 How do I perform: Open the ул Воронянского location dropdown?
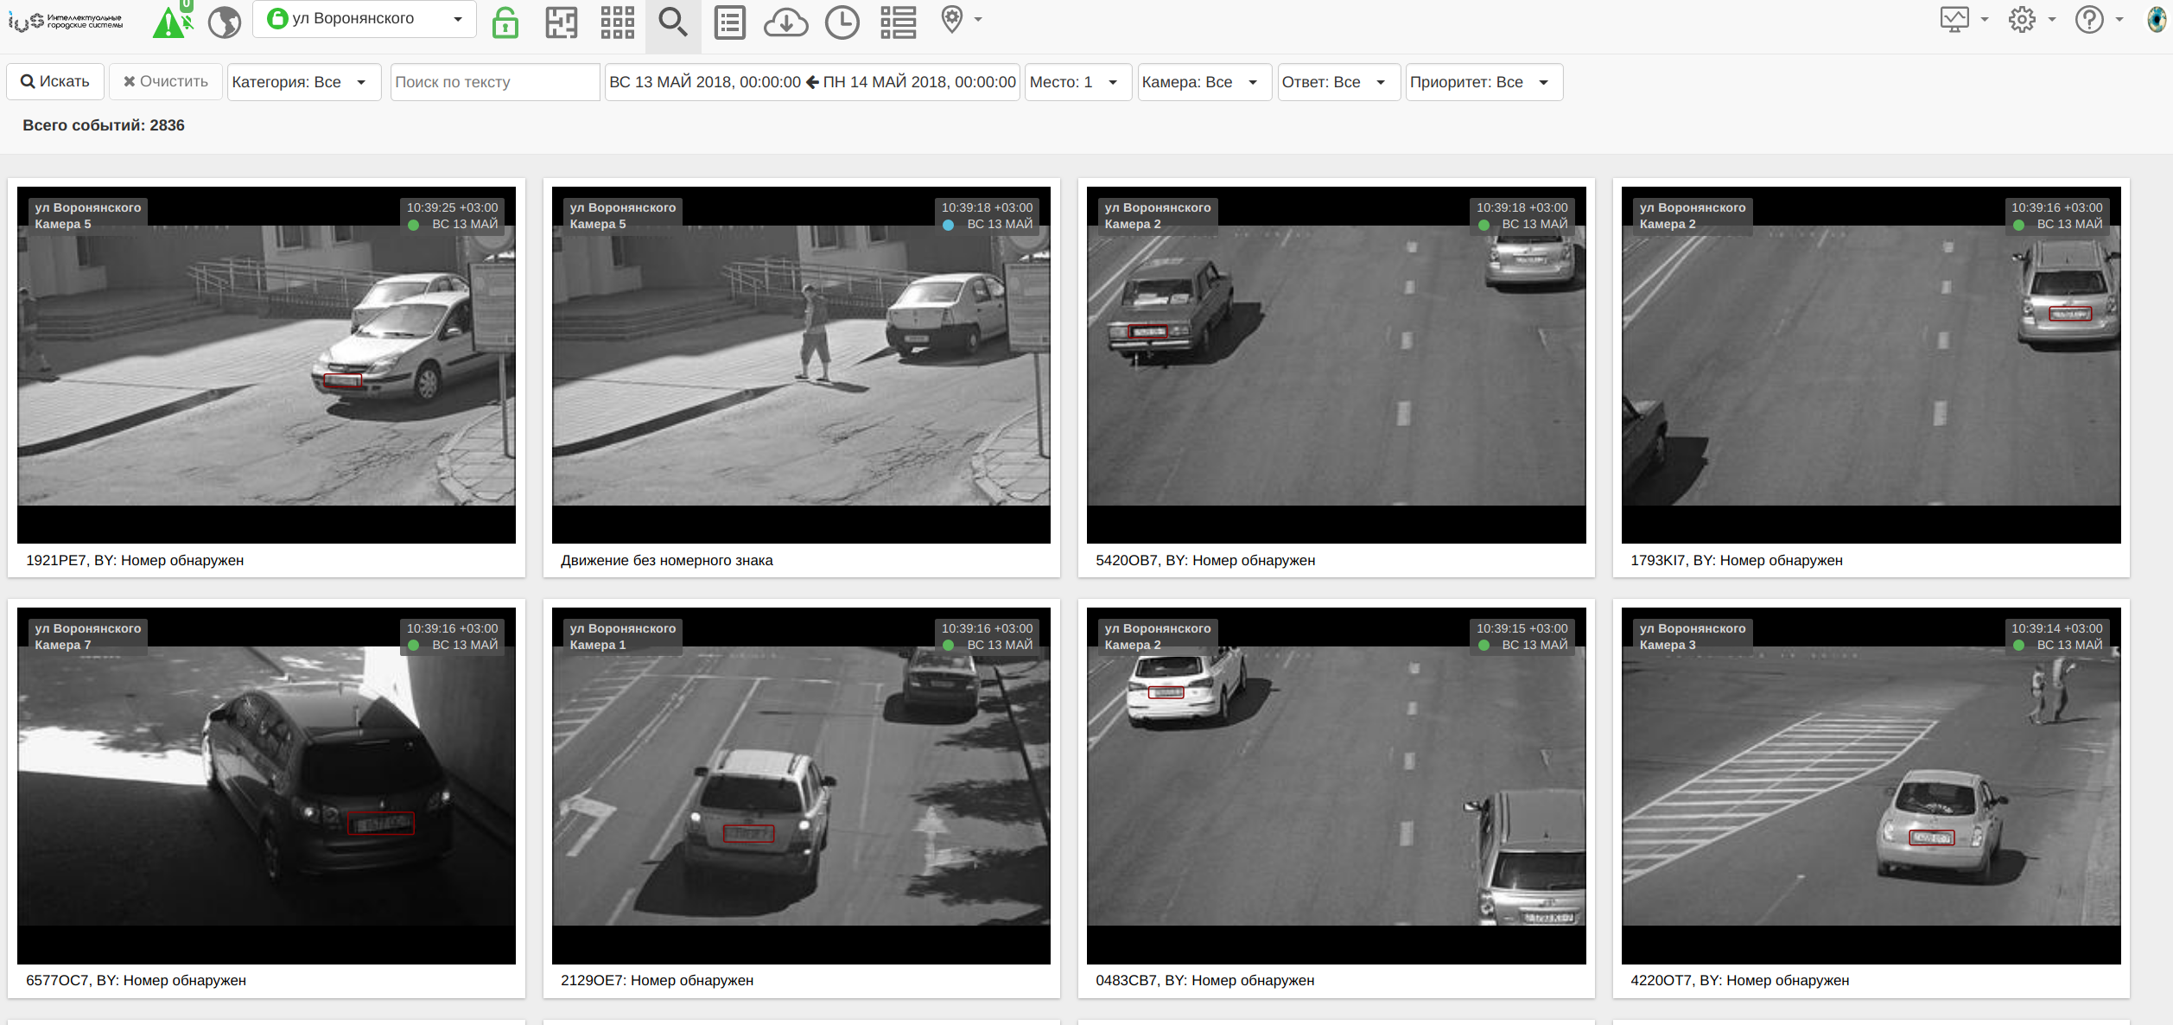coord(365,19)
